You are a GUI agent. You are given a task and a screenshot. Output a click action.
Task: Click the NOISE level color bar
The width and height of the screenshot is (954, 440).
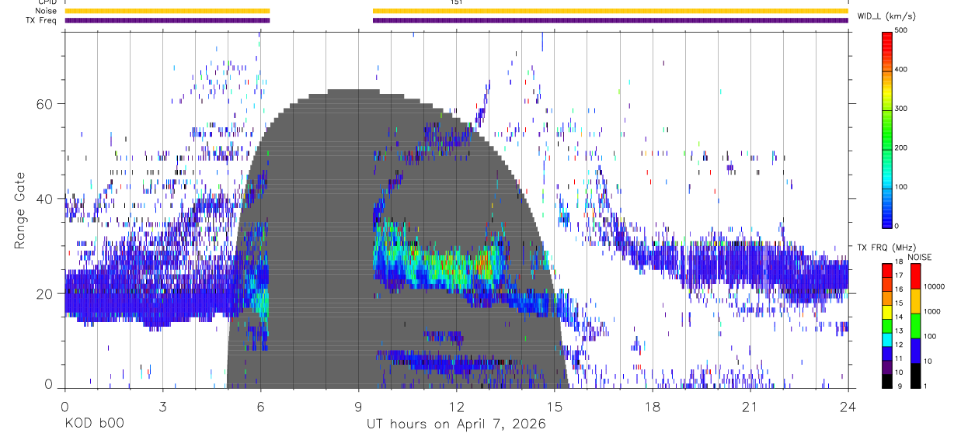point(915,325)
